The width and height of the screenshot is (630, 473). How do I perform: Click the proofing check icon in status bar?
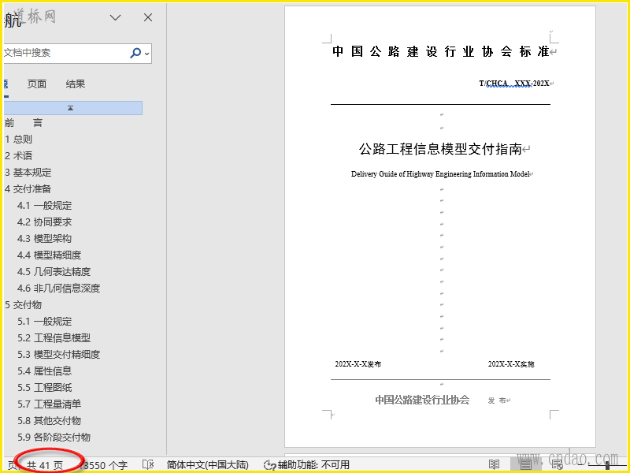coord(148,465)
